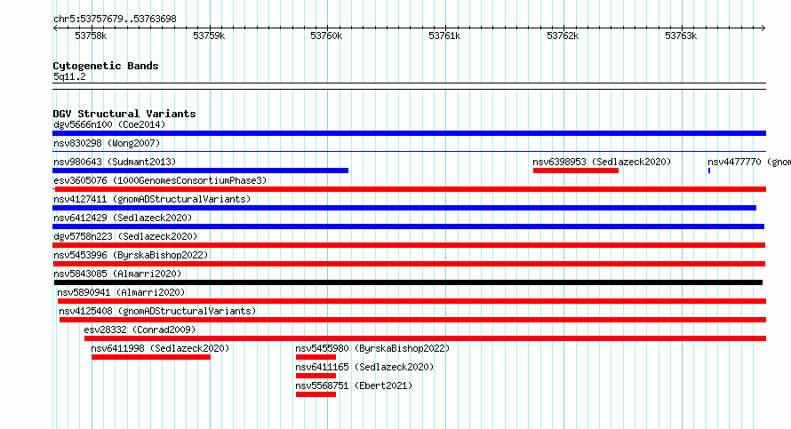Screen dimensions: 791x429
Task: Click the blue nsv4127411 variant bar
Action: pos(404,208)
